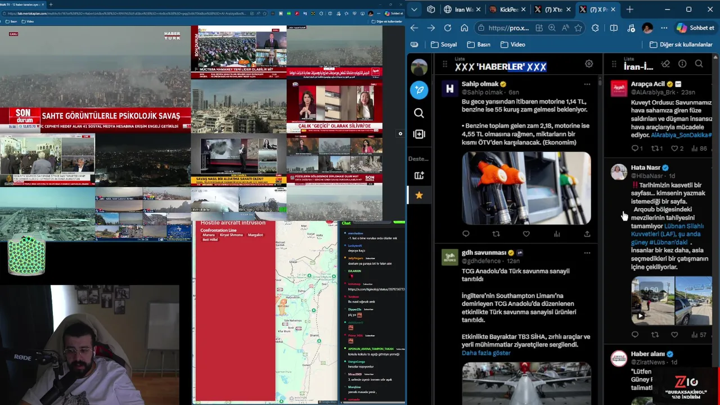Go back in the right browser
This screenshot has width=720, height=405.
pos(414,28)
